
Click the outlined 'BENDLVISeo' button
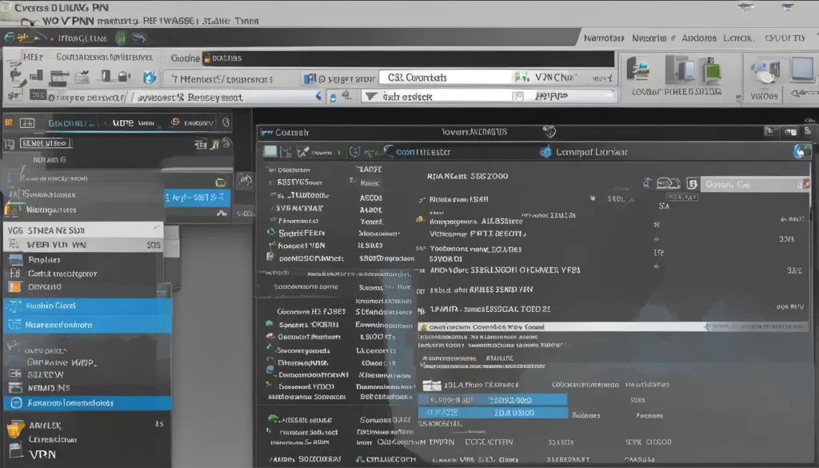[46, 143]
